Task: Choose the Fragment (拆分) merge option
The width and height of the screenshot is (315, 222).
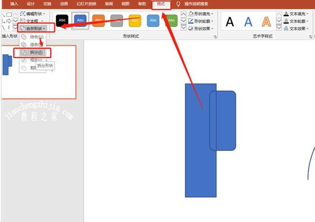Action: click(33, 52)
